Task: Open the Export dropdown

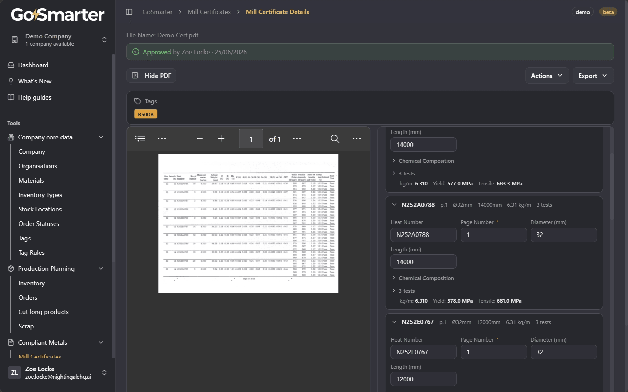Action: 593,76
